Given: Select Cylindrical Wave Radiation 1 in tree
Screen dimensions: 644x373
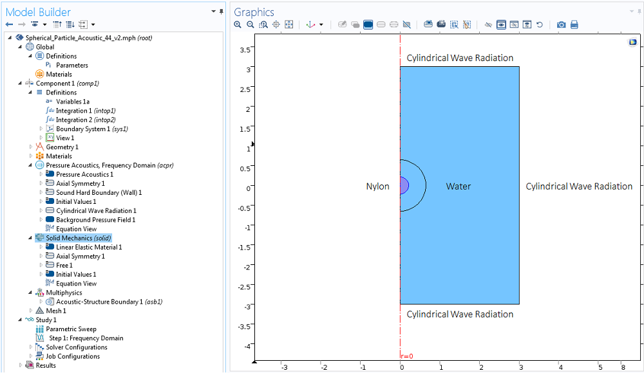Looking at the screenshot, I should tap(96, 211).
